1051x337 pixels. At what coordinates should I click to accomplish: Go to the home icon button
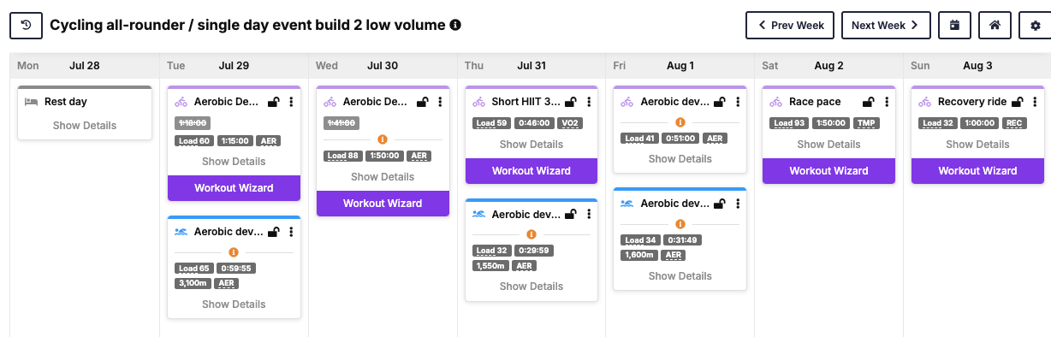[x=995, y=26]
